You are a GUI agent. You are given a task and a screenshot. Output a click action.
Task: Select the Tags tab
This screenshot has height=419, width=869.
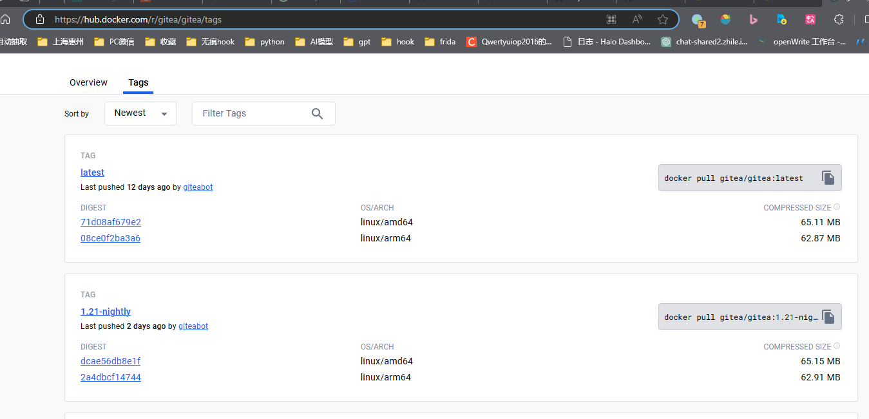[138, 82]
